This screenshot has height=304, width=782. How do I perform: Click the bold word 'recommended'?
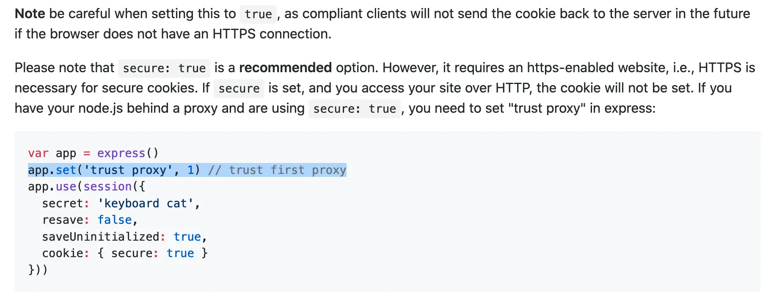tap(285, 68)
